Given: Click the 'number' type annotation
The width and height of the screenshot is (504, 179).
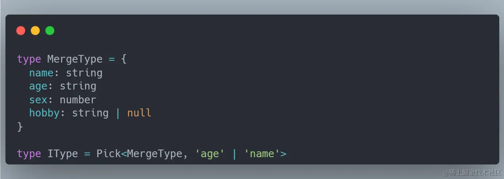Looking at the screenshot, I should 78,100.
